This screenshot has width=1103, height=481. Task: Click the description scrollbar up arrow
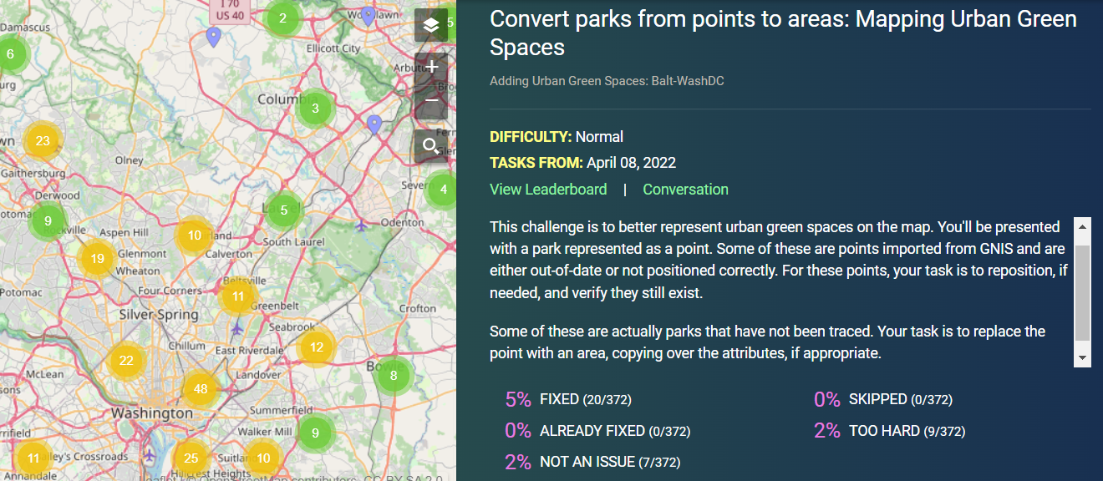[x=1082, y=226]
